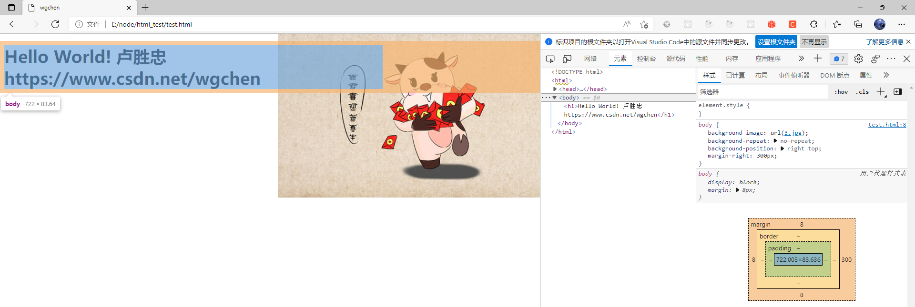Close the DevTools panel
The height and width of the screenshot is (307, 915).
click(906, 59)
